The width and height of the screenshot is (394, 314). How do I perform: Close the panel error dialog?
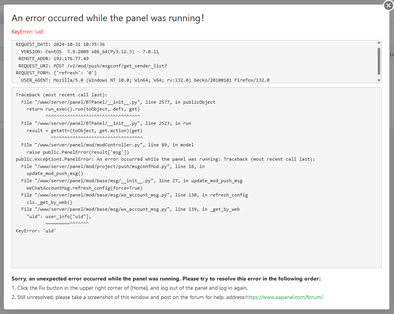tap(388, 6)
